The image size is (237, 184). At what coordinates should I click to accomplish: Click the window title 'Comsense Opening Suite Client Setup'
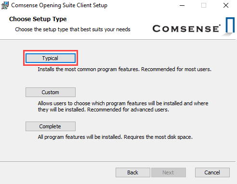pyautogui.click(x=59, y=5)
